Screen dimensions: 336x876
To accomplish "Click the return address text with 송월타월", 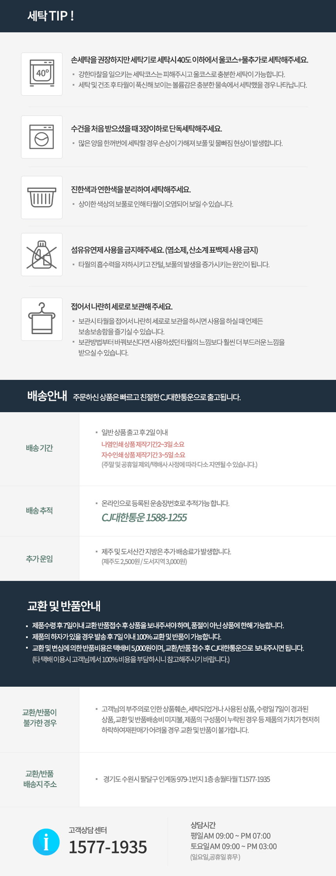I will coord(186,779).
